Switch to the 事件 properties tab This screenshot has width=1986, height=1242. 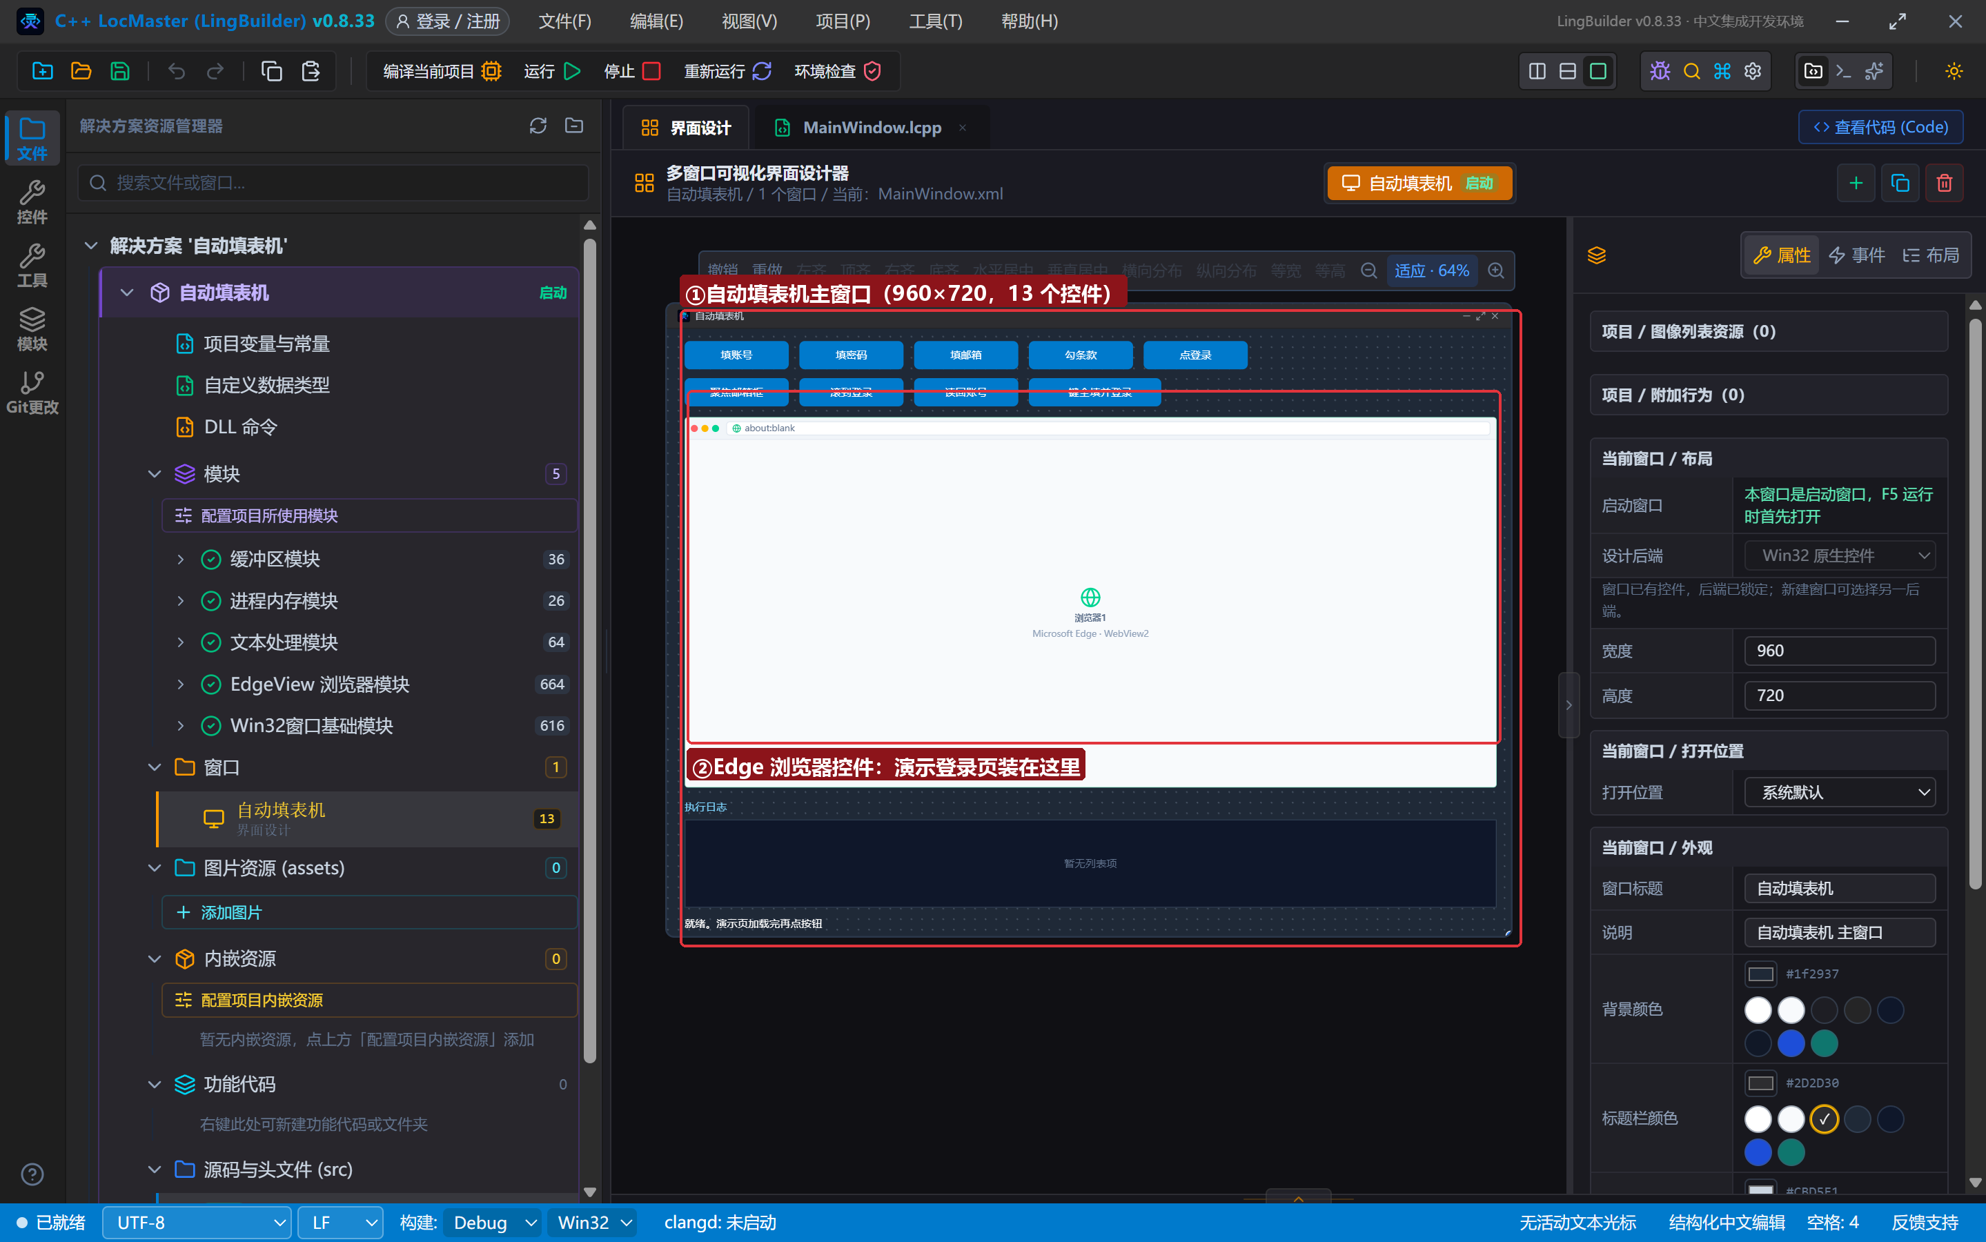click(1856, 255)
